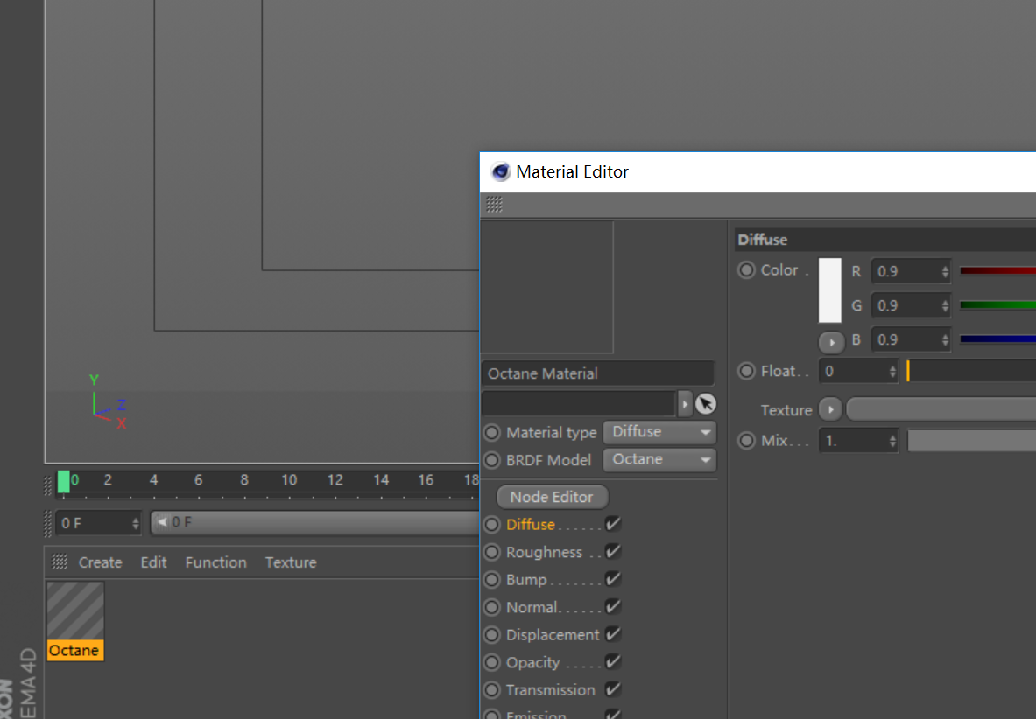Click the color options arrow button beside B

click(831, 342)
